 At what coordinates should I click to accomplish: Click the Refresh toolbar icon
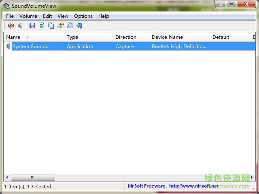(41, 25)
